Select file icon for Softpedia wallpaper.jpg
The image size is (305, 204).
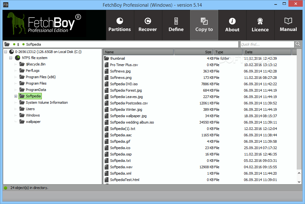click(107, 116)
